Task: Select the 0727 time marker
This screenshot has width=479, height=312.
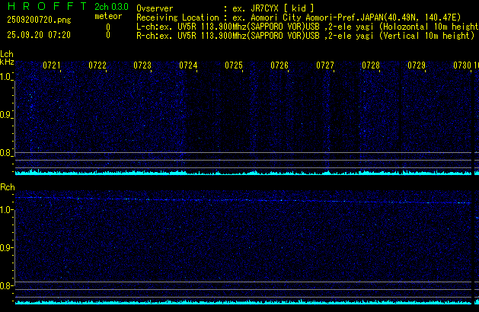Action: click(325, 66)
